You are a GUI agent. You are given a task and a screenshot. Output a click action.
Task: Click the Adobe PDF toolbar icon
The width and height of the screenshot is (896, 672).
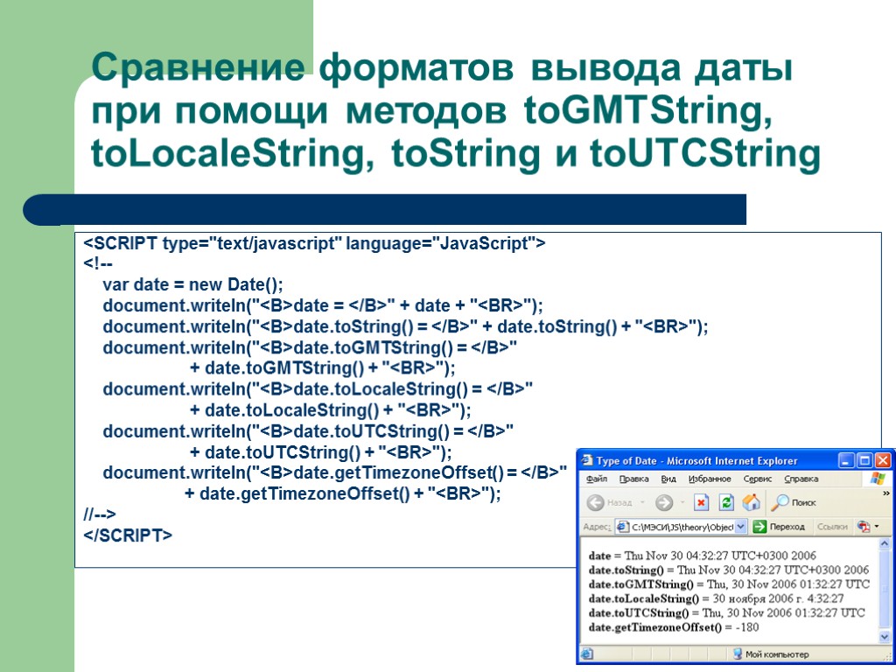tap(863, 527)
